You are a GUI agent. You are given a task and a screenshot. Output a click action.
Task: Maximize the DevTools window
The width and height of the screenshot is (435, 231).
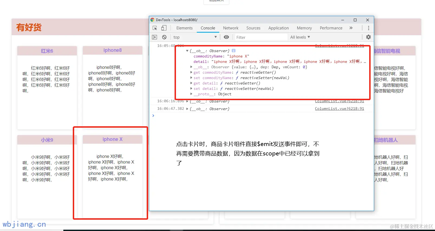coord(355,20)
